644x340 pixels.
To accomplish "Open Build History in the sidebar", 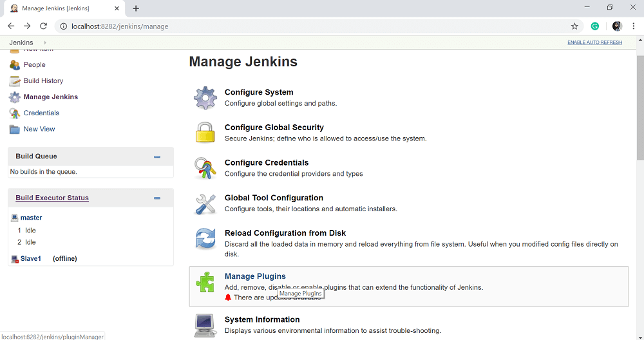I will (44, 81).
